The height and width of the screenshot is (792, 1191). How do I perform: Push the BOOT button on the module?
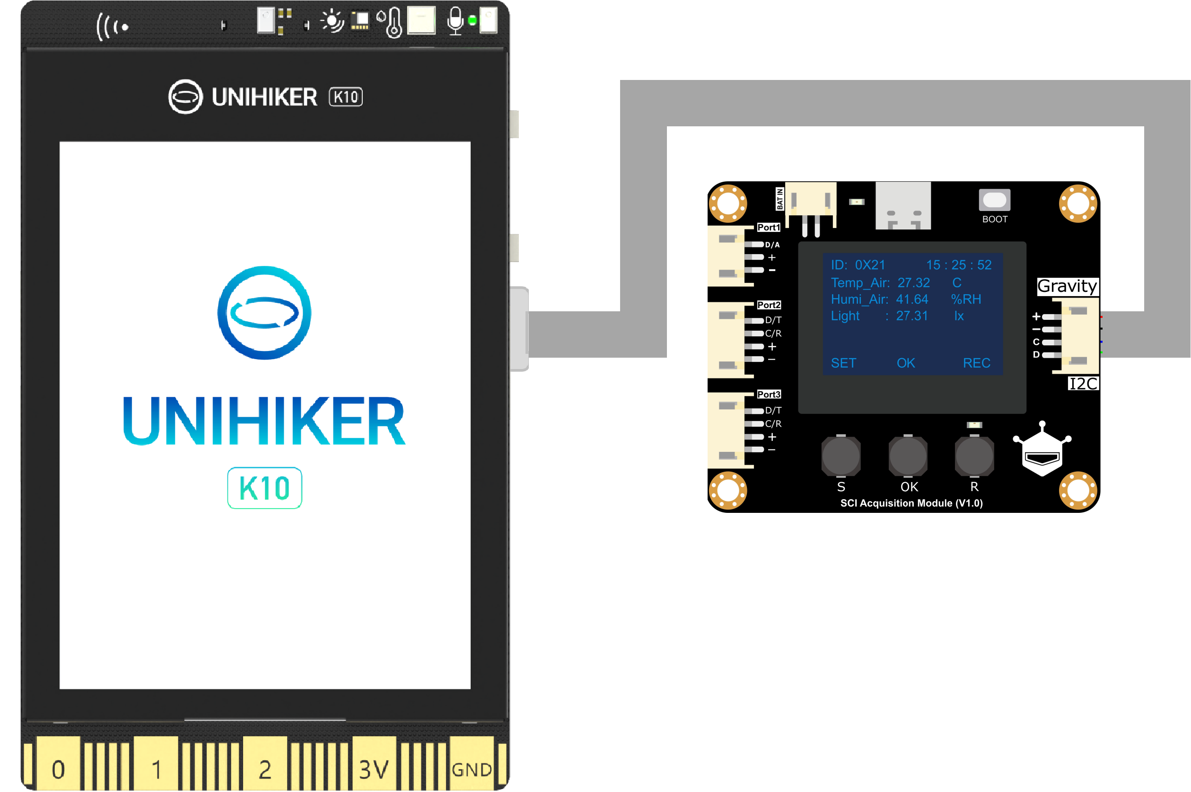[994, 200]
